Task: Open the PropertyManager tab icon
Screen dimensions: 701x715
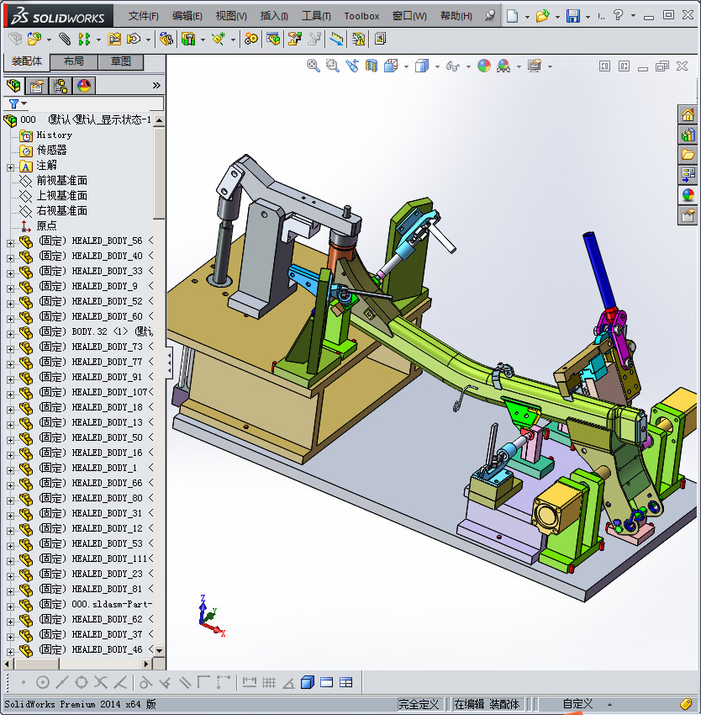Action: tap(37, 86)
